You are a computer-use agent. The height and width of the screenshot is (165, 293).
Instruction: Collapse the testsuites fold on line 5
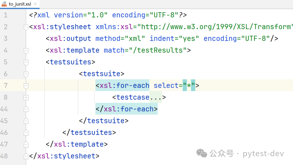26,63
